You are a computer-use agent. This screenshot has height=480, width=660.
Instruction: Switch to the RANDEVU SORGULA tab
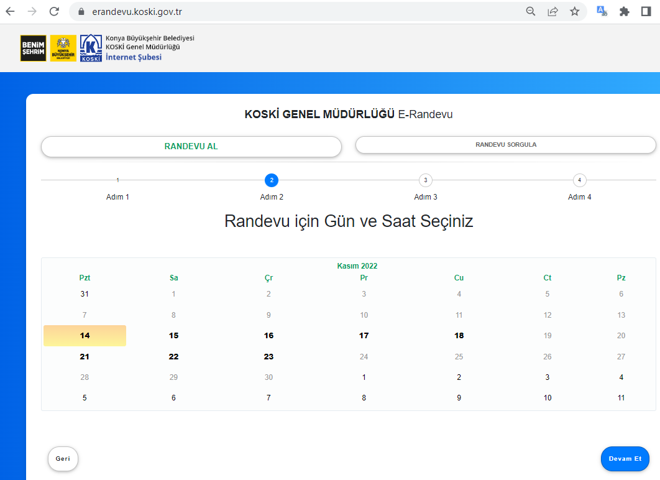pos(505,145)
